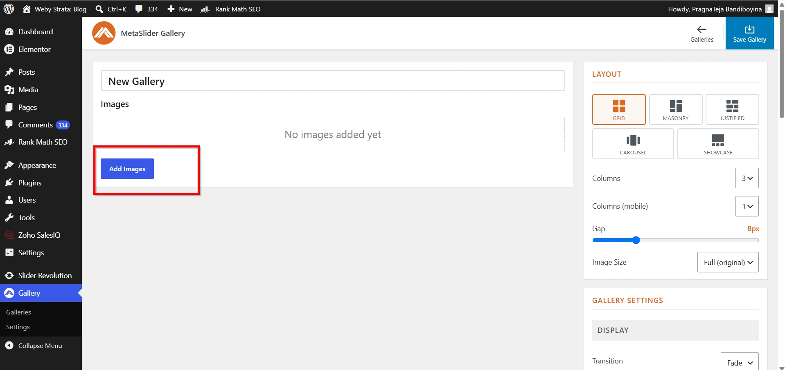Open the 334 comments bubble in admin bar
The height and width of the screenshot is (370, 785).
(x=147, y=9)
